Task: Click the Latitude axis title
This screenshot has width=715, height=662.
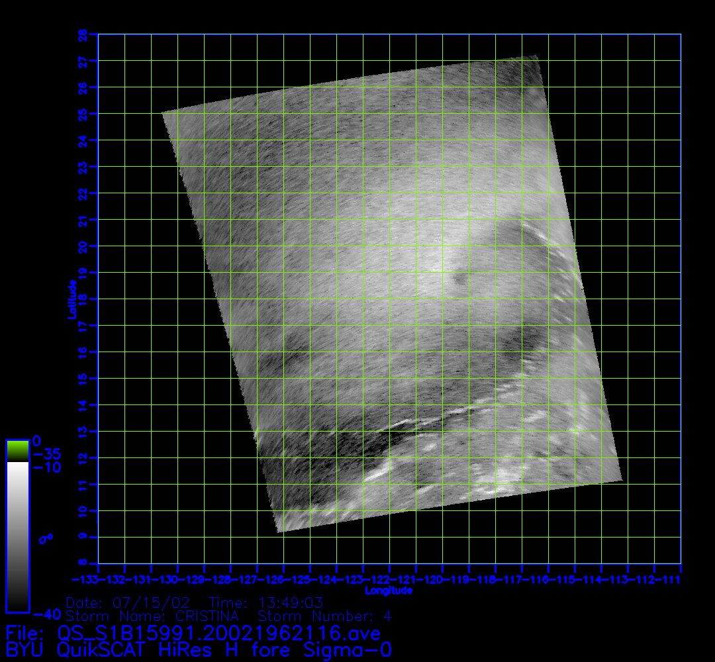Action: (71, 299)
